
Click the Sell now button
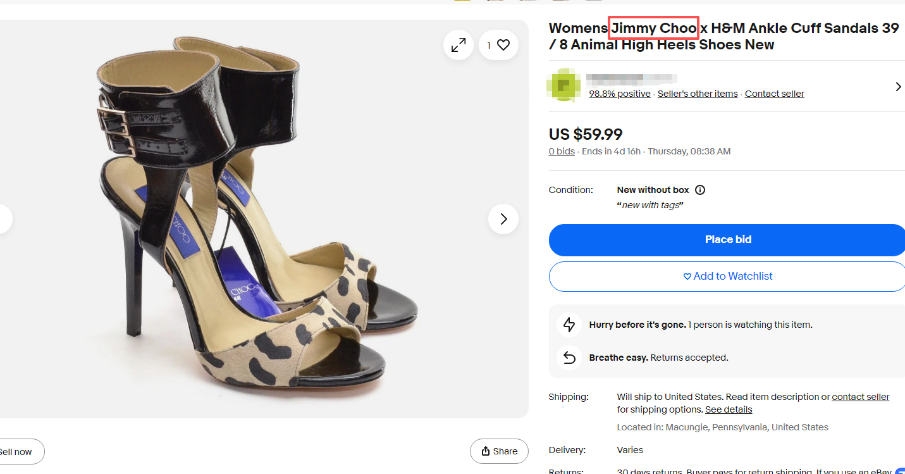tap(18, 452)
